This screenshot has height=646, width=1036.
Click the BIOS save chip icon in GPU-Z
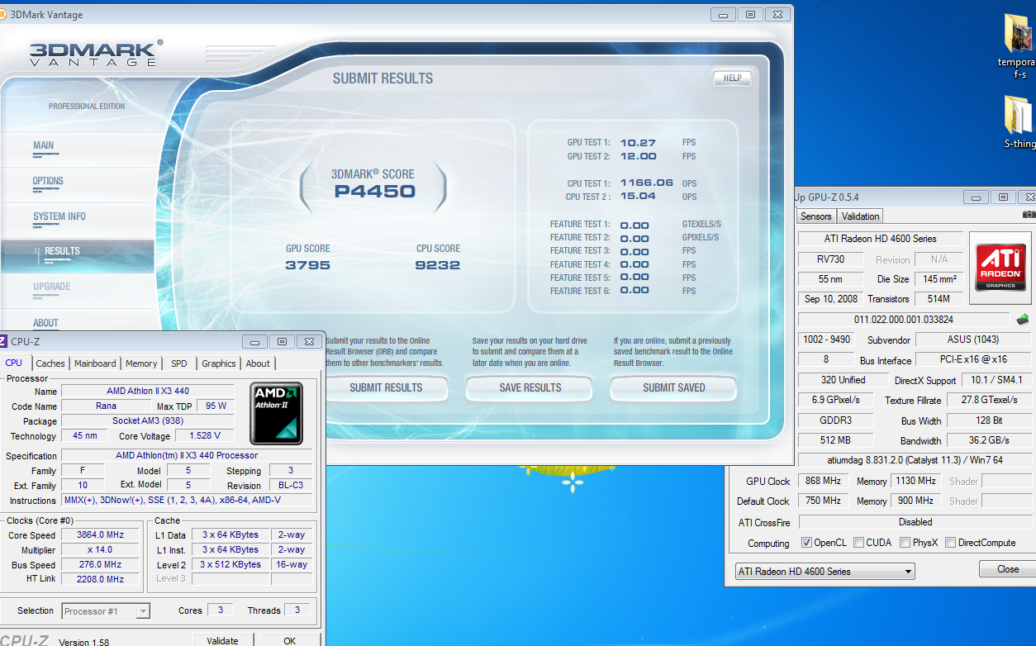1023,319
